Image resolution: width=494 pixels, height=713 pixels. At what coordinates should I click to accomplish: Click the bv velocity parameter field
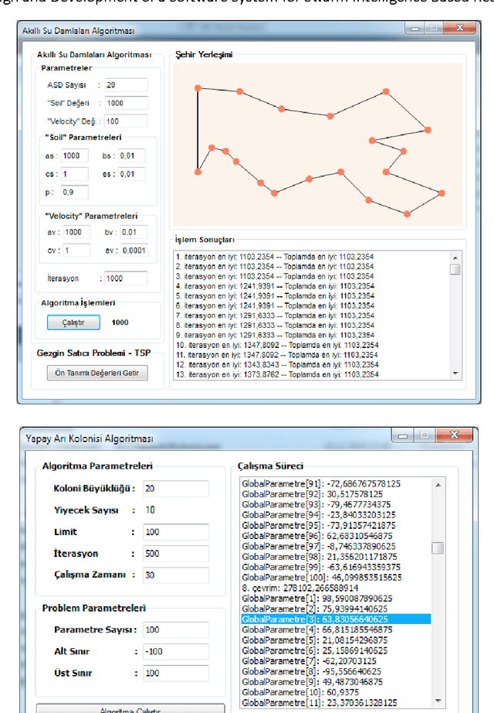[x=134, y=232]
